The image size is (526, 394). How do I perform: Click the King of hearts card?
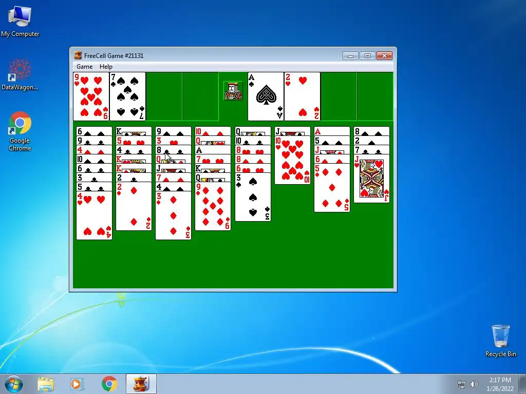click(x=134, y=159)
